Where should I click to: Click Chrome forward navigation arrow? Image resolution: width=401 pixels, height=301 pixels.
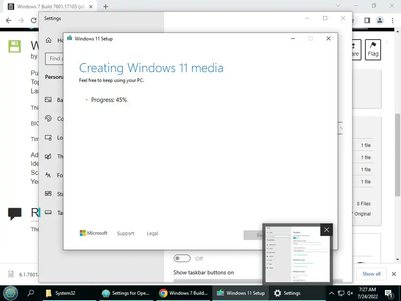[x=21, y=20]
